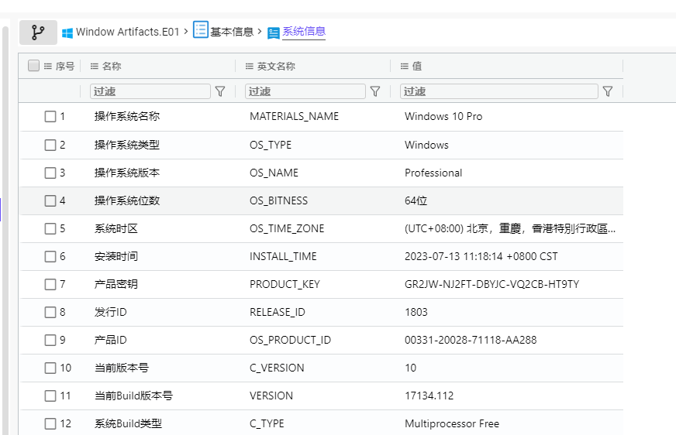Expand chevron after Window Artifacts.E01 breadcrumb
Screen dimensions: 676x435
click(186, 32)
